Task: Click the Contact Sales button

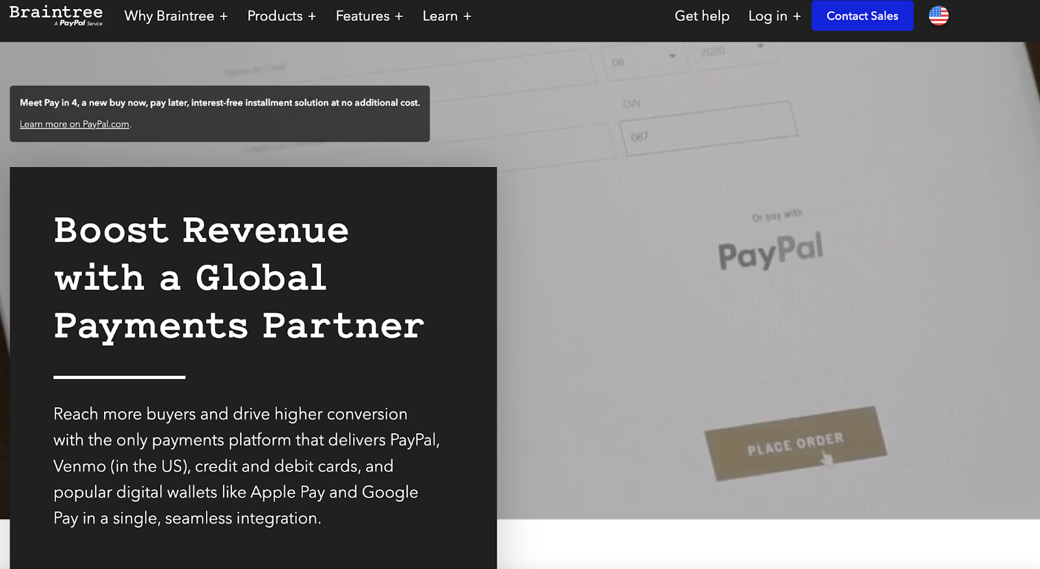Action: [x=863, y=16]
